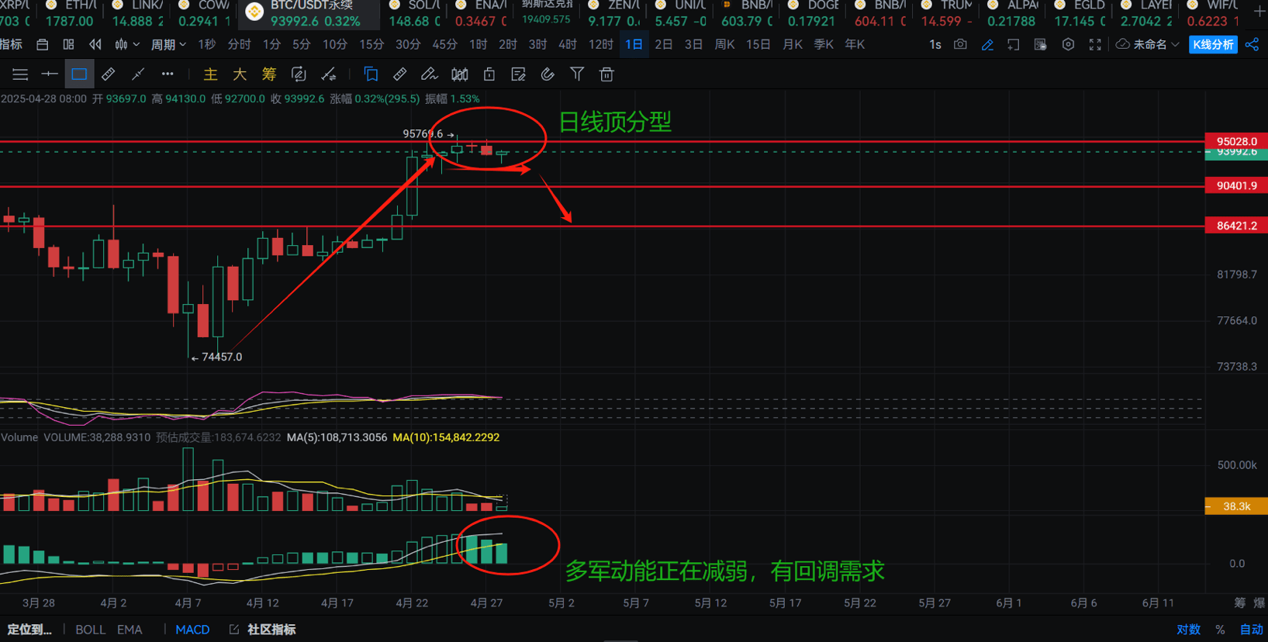Expand the 未命名 layout dropdown
1268x642 pixels.
click(1148, 45)
